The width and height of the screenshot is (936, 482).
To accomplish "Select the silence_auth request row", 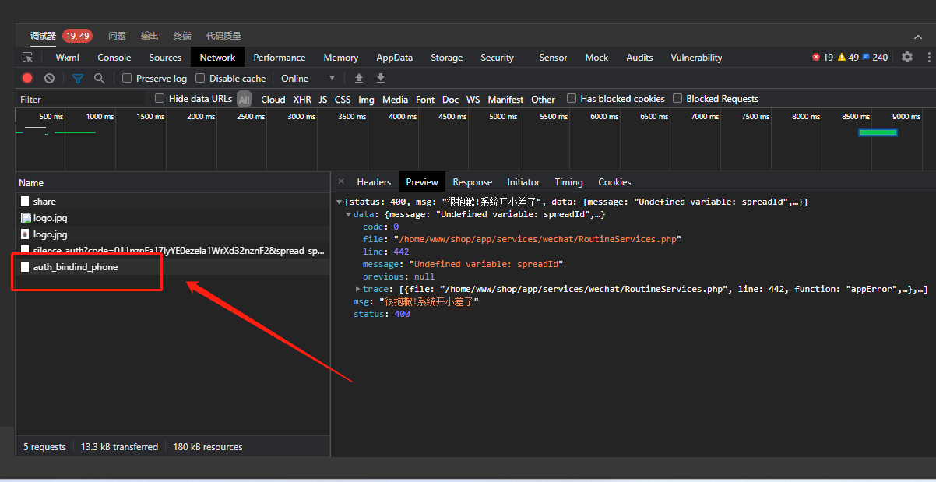I will [x=172, y=250].
